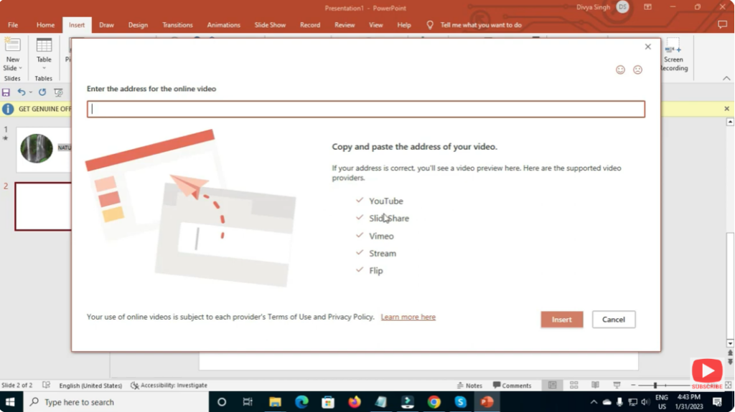Click the PowerPoint taskbar icon

point(487,402)
